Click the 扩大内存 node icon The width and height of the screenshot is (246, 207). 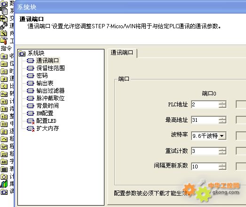[x=31, y=129]
